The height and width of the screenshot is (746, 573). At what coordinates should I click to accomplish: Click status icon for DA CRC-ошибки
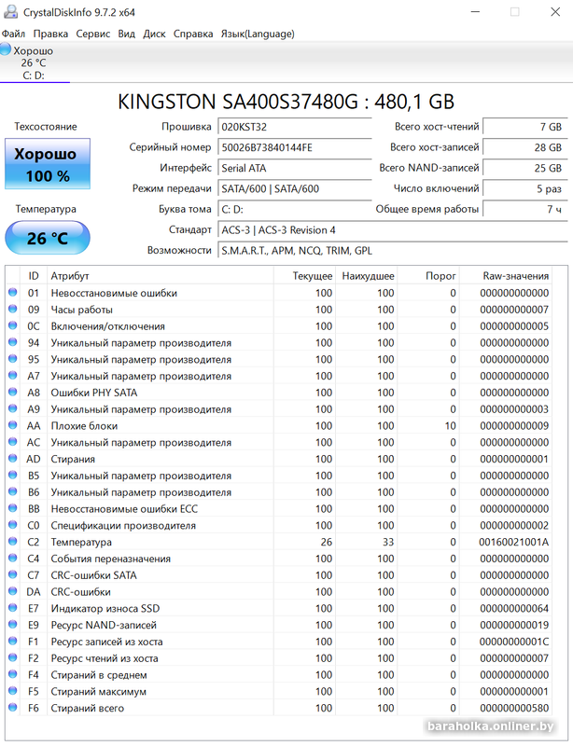13,591
